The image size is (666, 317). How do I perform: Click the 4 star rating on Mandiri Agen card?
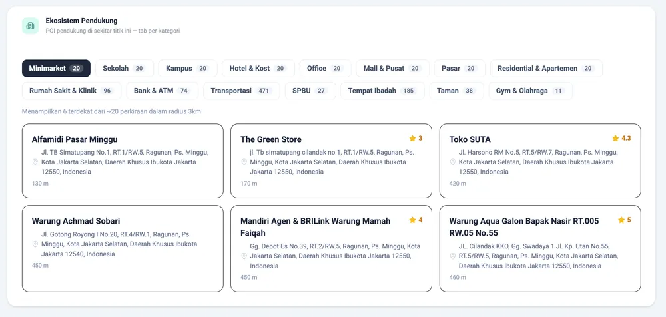(416, 220)
